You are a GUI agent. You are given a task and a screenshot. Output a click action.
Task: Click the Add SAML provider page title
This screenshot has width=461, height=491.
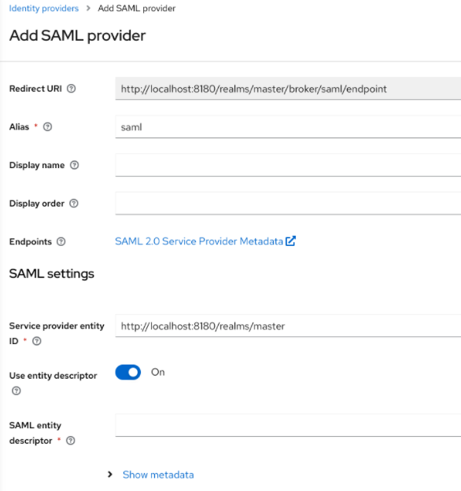(x=77, y=35)
